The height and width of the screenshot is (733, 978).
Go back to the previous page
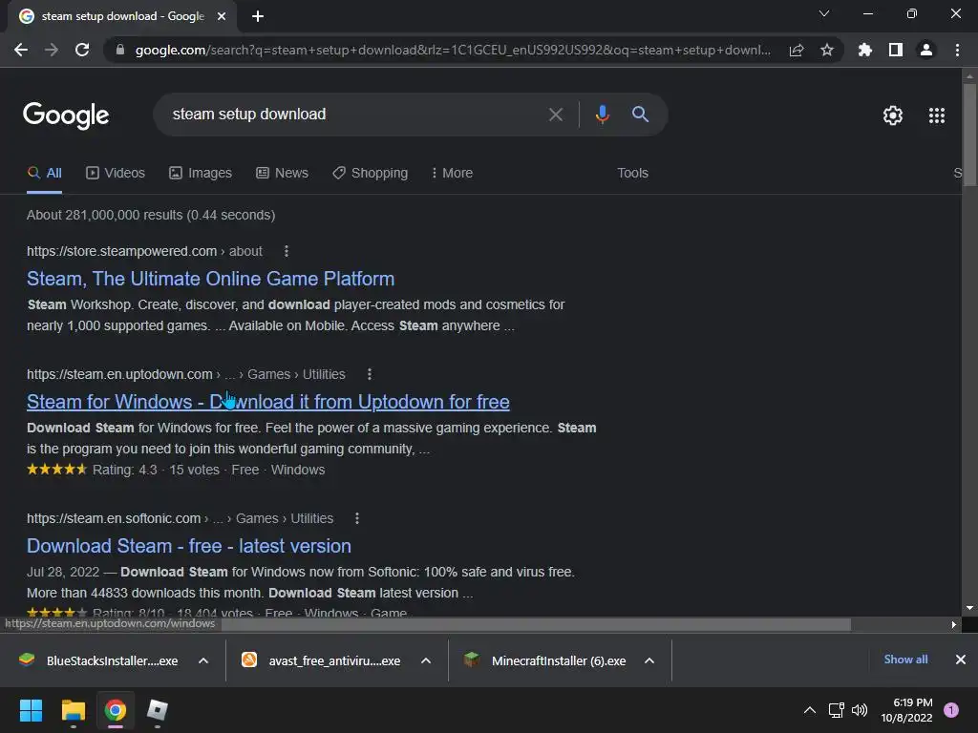point(21,50)
